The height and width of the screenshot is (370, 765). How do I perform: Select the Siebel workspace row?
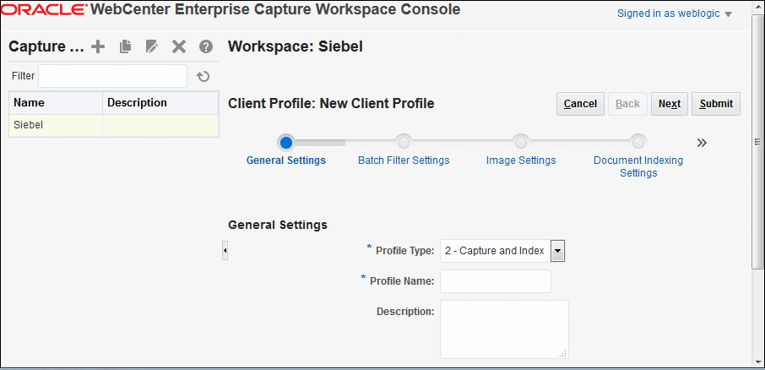(x=56, y=125)
